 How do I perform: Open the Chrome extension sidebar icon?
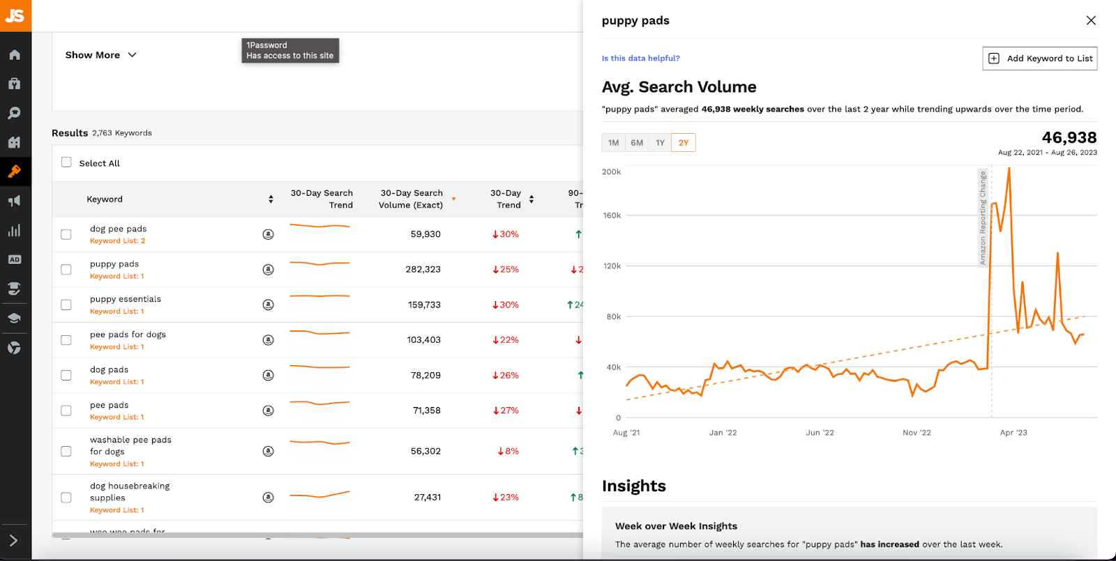pyautogui.click(x=15, y=348)
